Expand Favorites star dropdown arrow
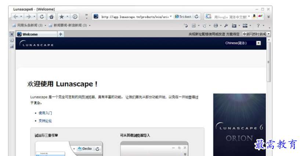Image resolution: width=300 pixels, height=156 pixels. click(67, 17)
